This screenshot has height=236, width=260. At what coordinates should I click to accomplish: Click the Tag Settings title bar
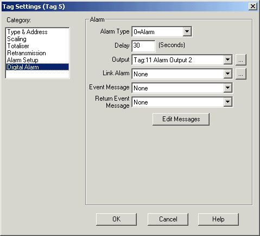pyautogui.click(x=125, y=6)
